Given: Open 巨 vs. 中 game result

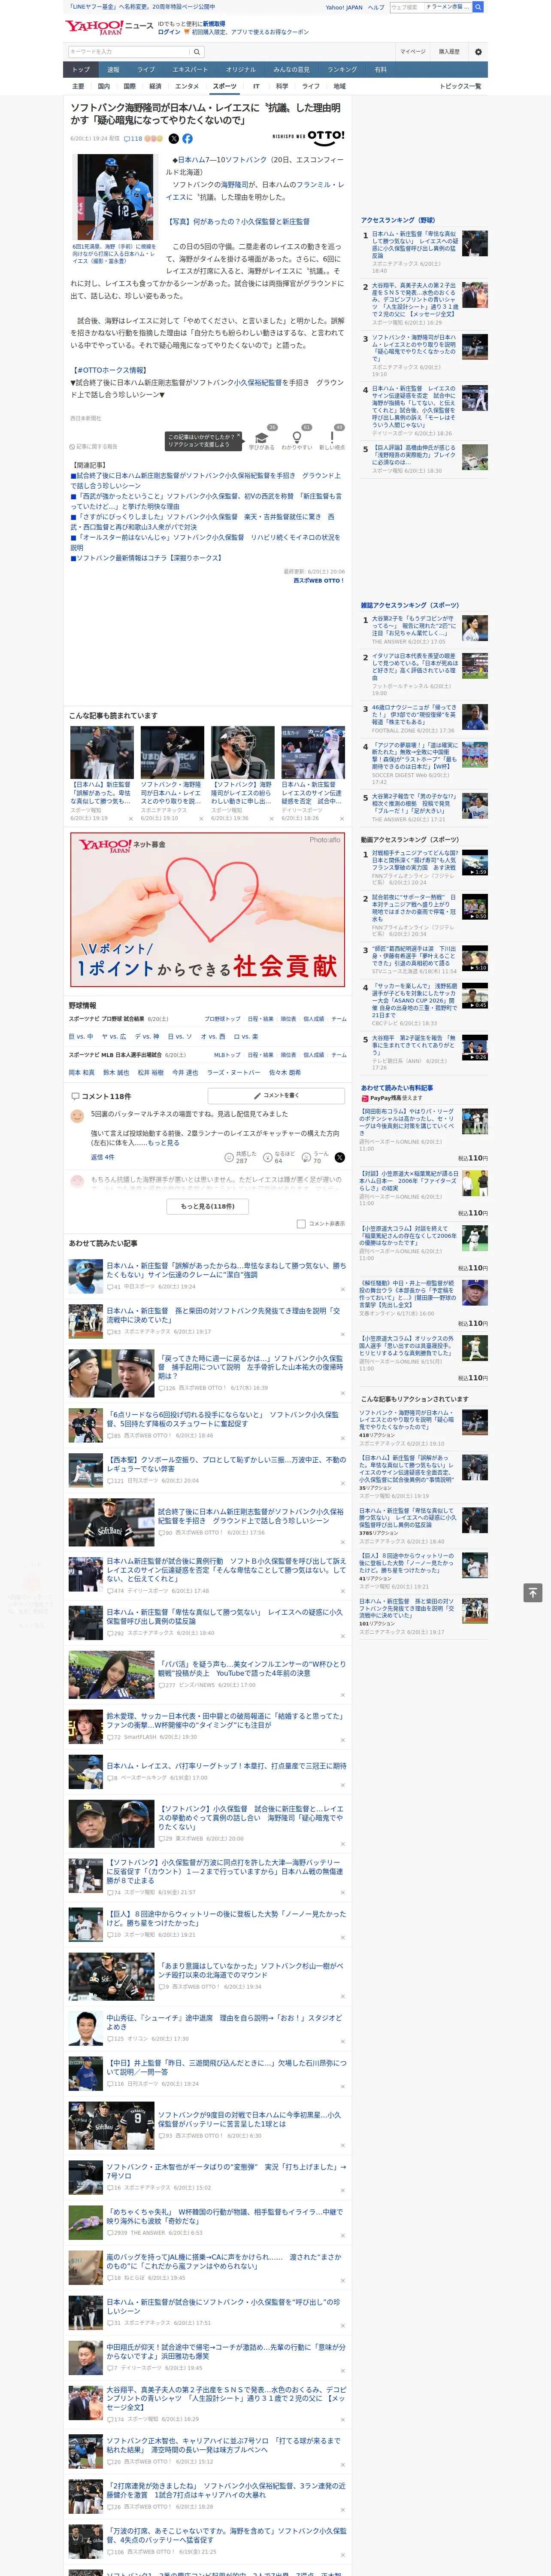Looking at the screenshot, I should 81,1037.
